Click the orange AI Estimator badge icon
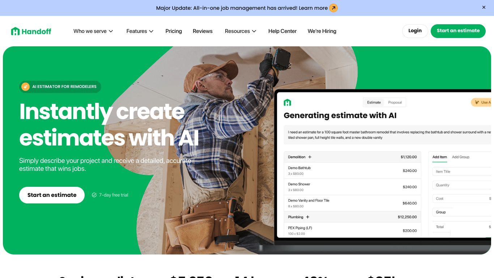This screenshot has height=278, width=494. tap(25, 87)
